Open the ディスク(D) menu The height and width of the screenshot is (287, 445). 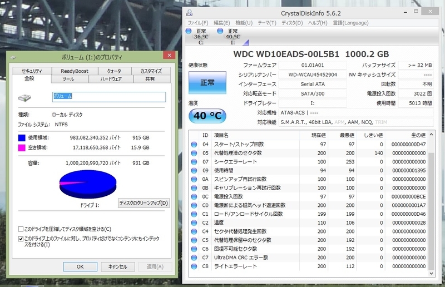point(292,23)
